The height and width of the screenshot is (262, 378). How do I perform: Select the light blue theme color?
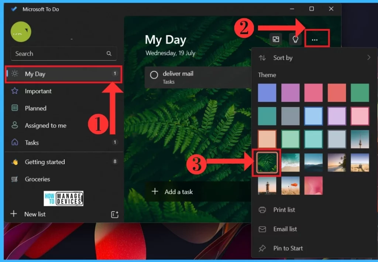pyautogui.click(x=313, y=116)
